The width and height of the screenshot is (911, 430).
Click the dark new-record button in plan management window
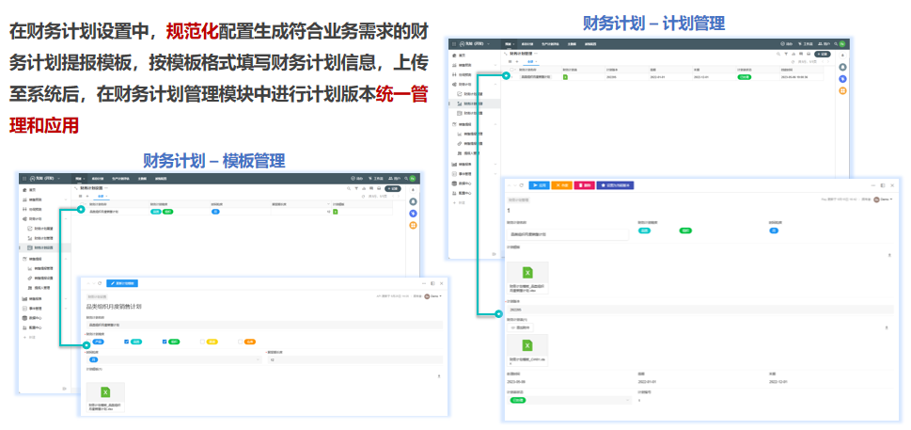tap(823, 54)
